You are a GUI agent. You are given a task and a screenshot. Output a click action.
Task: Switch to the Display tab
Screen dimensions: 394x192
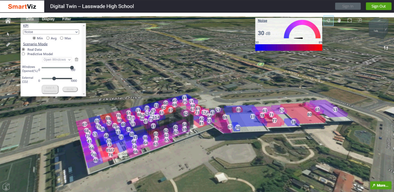(x=48, y=19)
